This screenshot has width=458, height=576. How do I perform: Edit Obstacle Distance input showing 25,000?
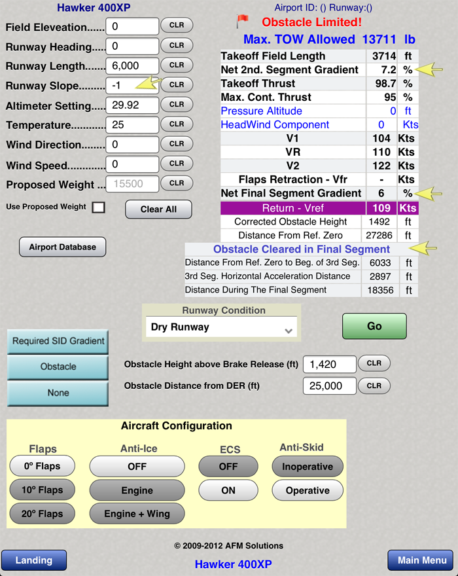(x=330, y=386)
